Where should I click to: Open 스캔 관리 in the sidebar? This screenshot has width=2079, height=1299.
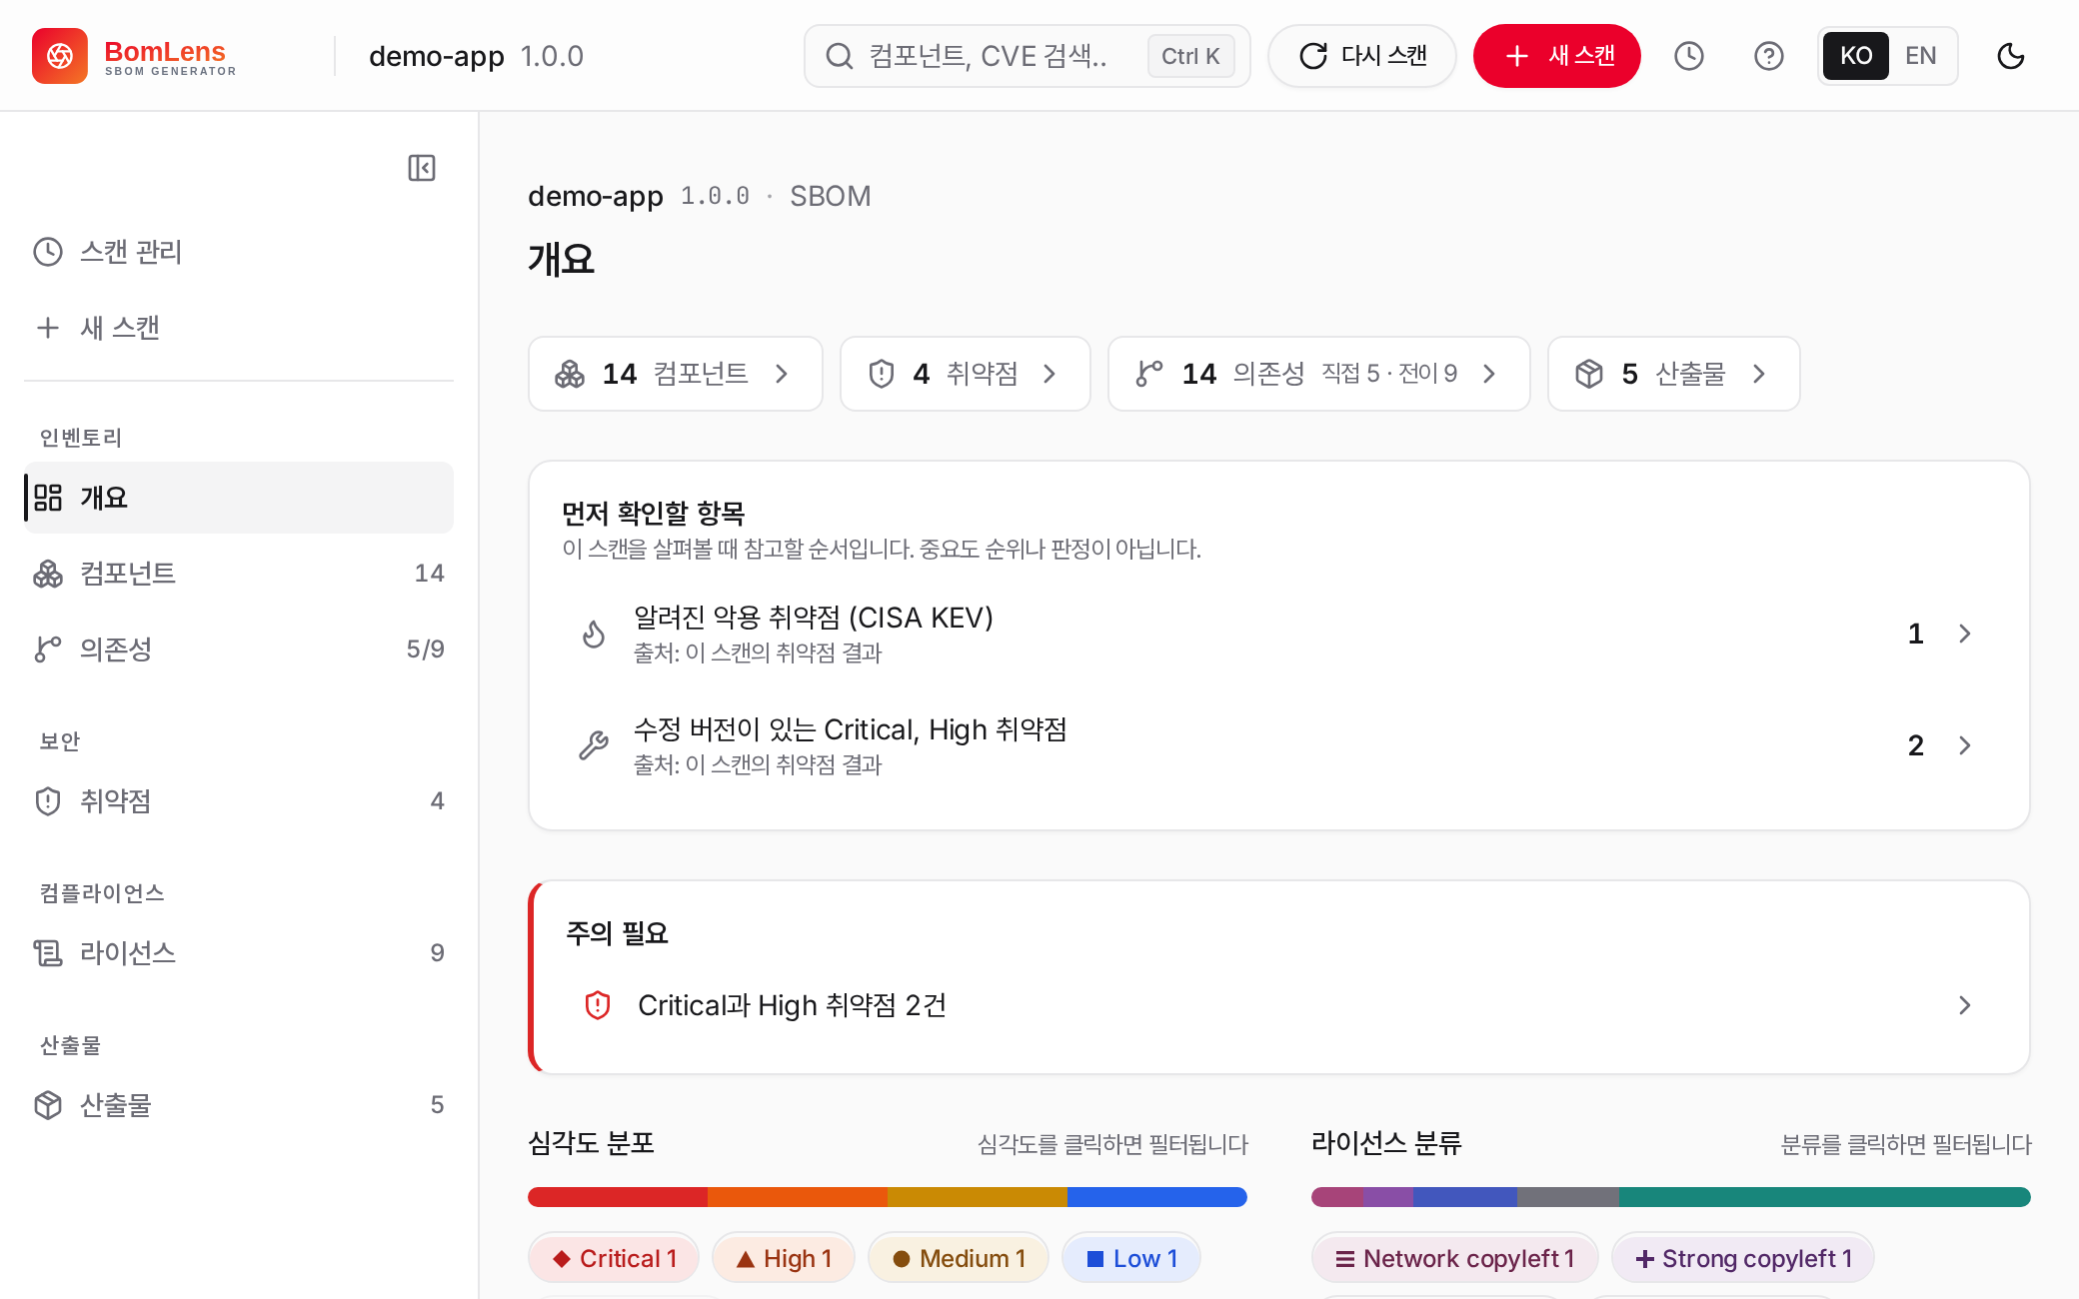coord(239,252)
